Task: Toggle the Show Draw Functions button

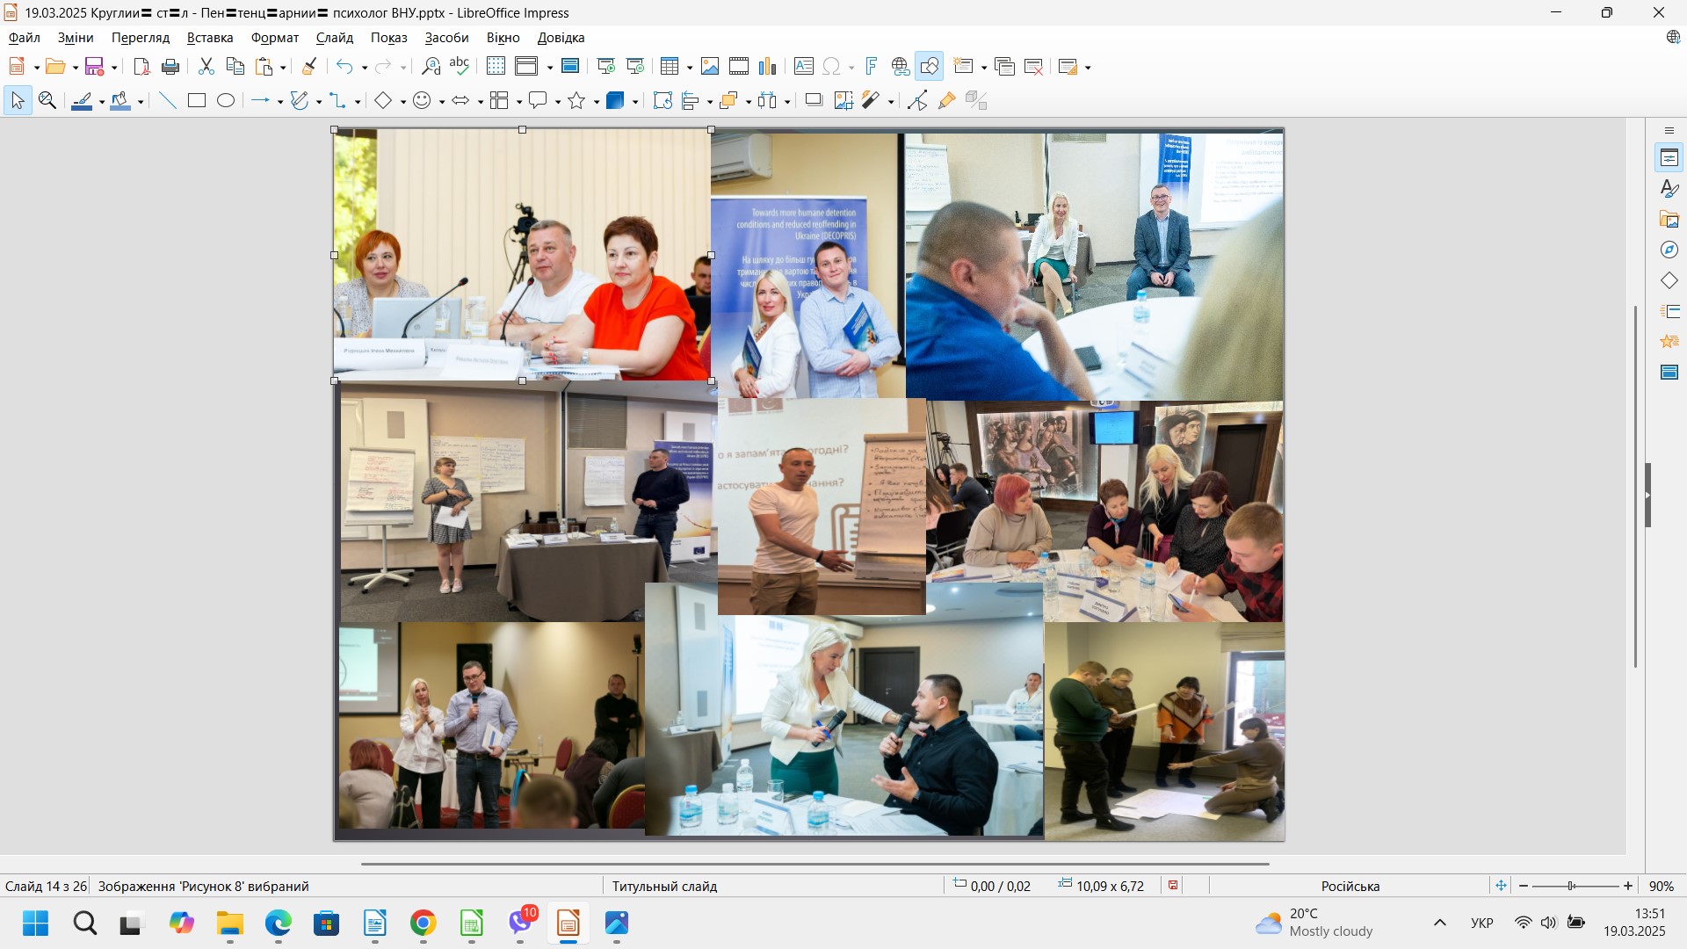Action: click(930, 67)
